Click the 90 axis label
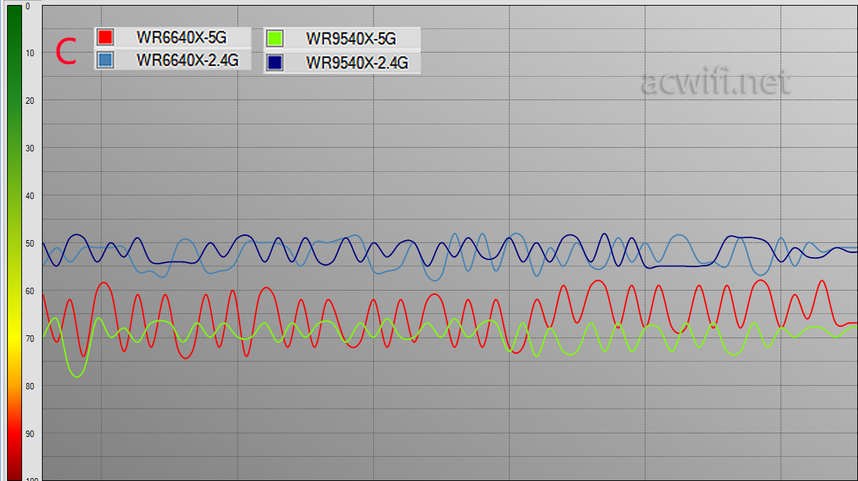 coord(29,433)
